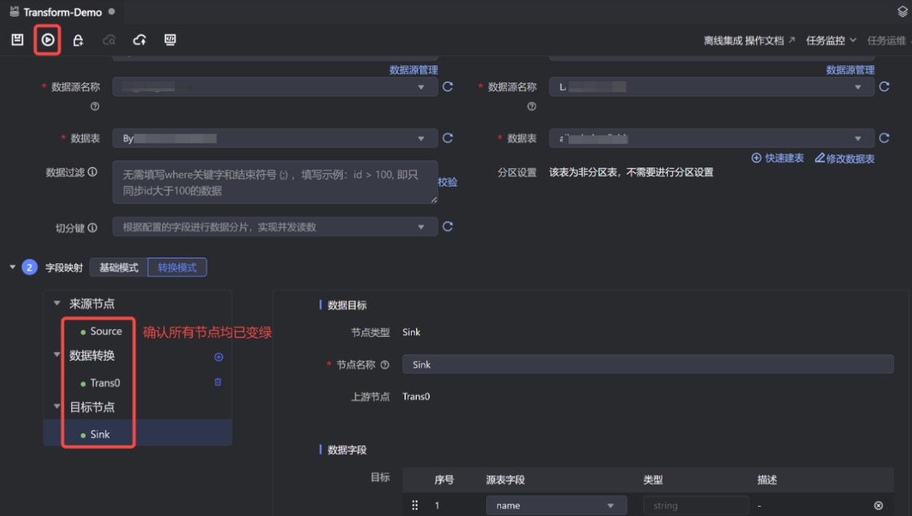Delete the Trans0 node via trash icon
The image size is (912, 516).
(x=218, y=382)
